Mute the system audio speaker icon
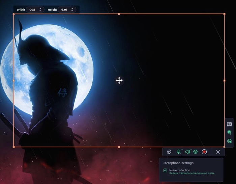This screenshot has width=236, height=184. click(x=187, y=152)
